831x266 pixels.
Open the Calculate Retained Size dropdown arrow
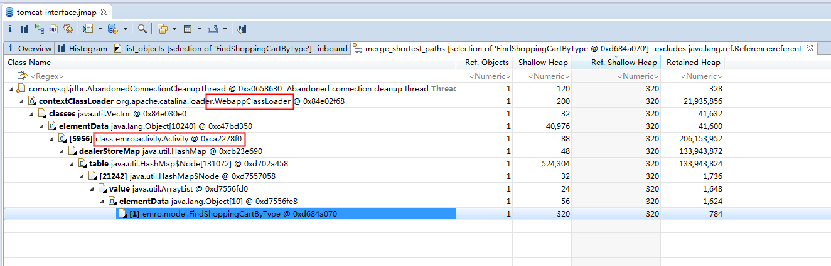point(199,29)
